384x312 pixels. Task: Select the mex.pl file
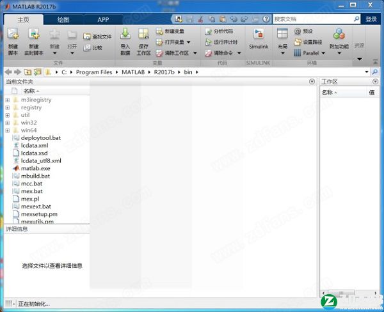click(x=30, y=199)
